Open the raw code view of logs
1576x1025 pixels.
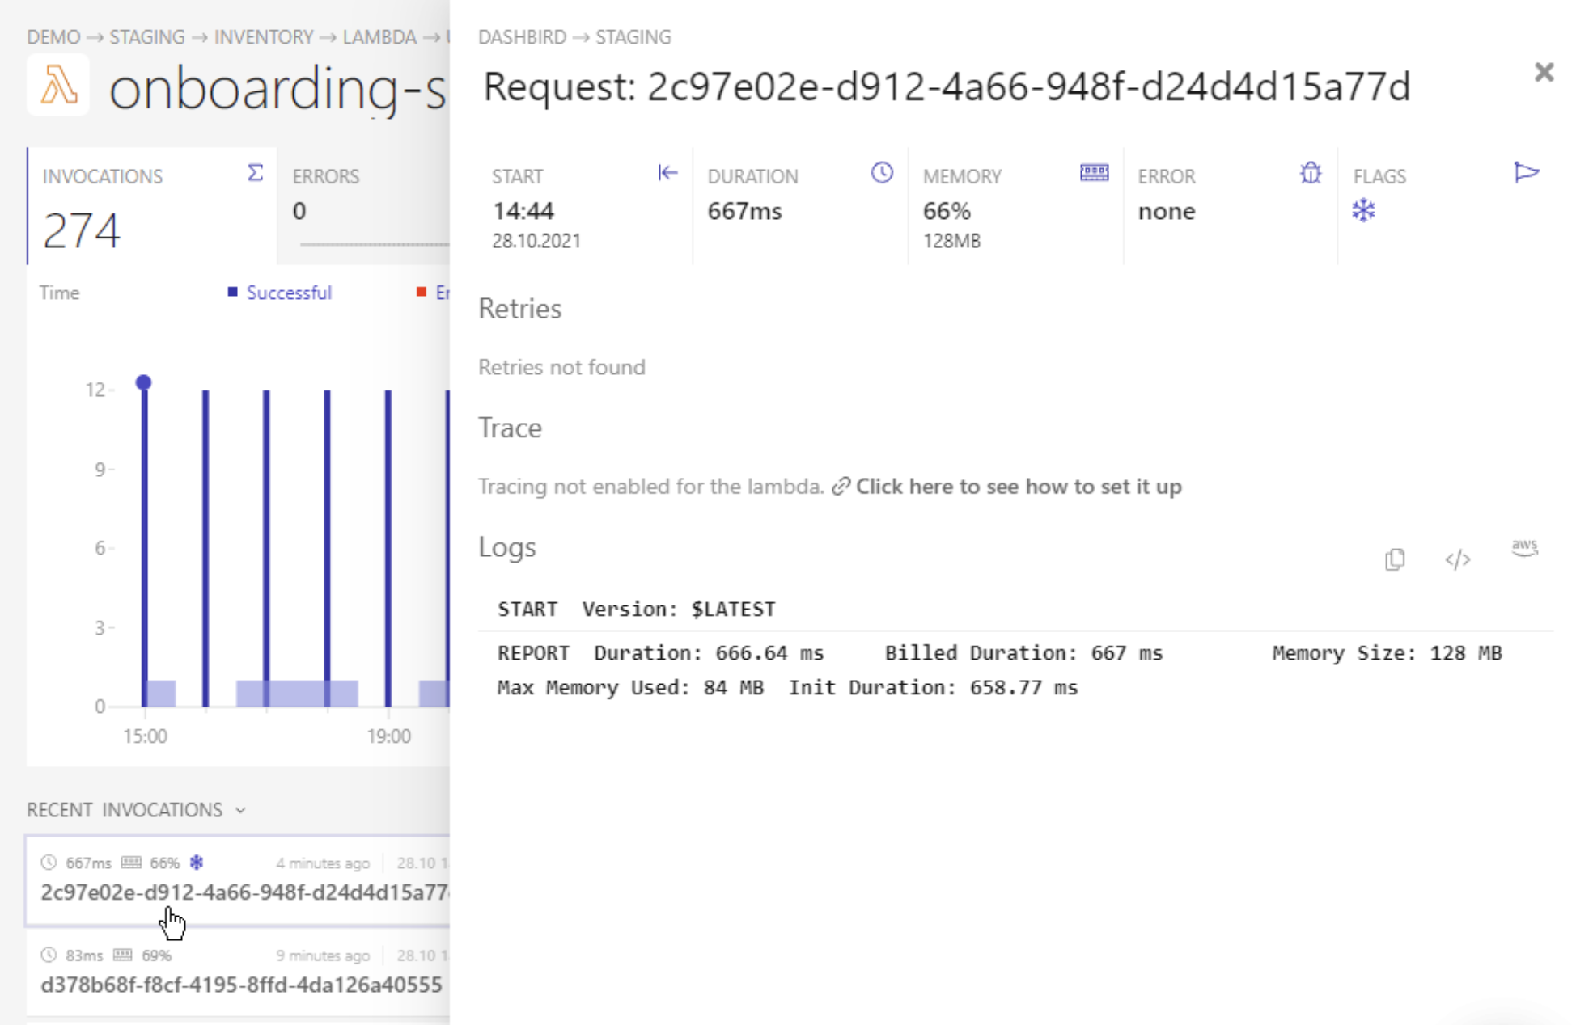(x=1458, y=559)
